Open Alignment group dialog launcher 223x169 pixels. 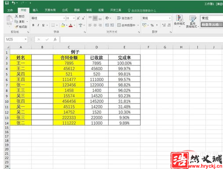click(x=139, y=32)
